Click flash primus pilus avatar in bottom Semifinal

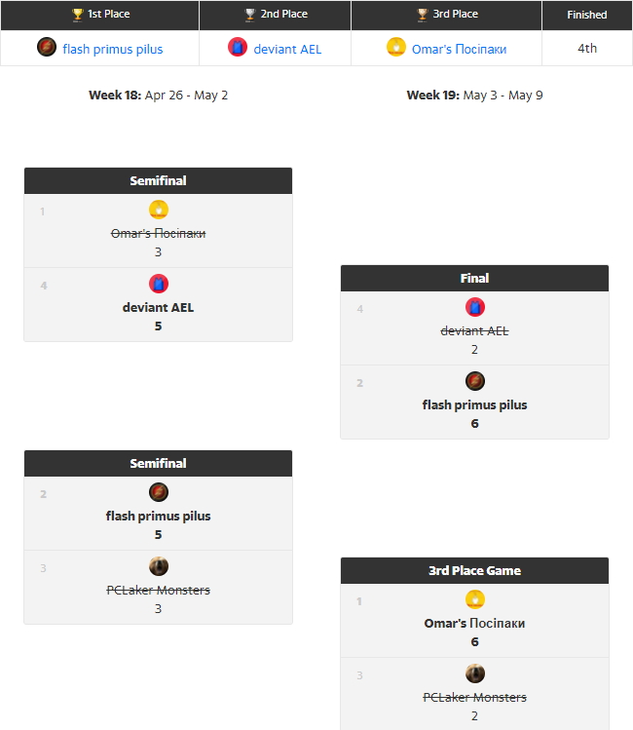(x=159, y=492)
